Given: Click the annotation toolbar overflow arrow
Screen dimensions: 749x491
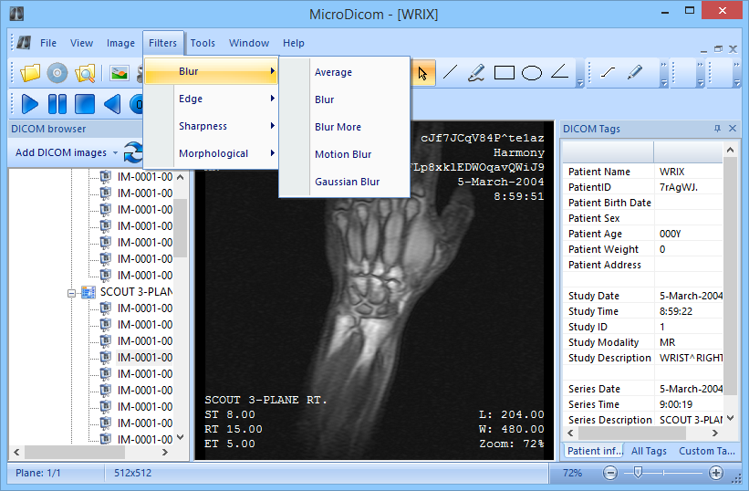Looking at the screenshot, I should (580, 83).
